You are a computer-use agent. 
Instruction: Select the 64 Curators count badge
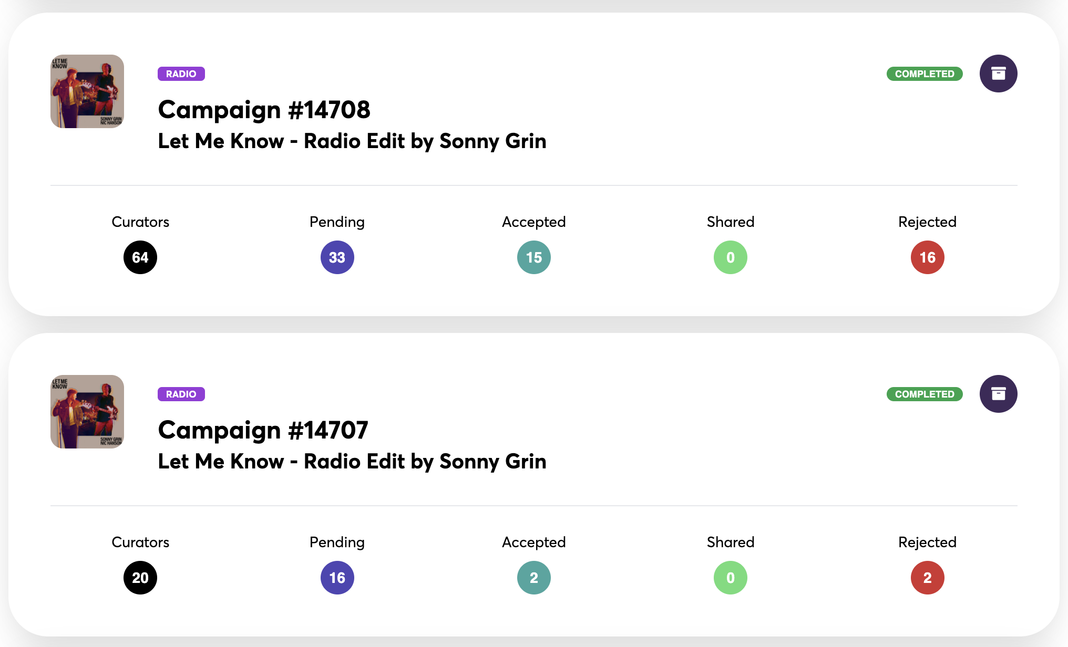(x=140, y=257)
